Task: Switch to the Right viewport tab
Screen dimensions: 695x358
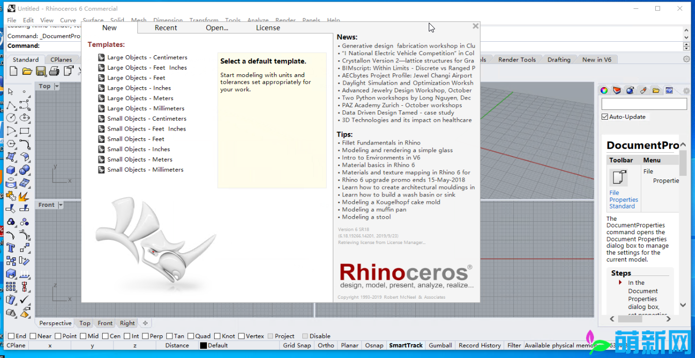Action: (127, 323)
